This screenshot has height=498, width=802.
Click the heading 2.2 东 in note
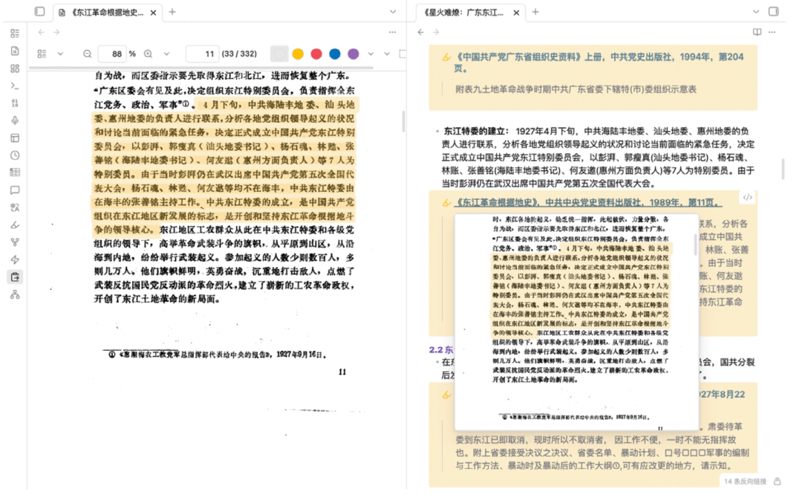coord(441,349)
